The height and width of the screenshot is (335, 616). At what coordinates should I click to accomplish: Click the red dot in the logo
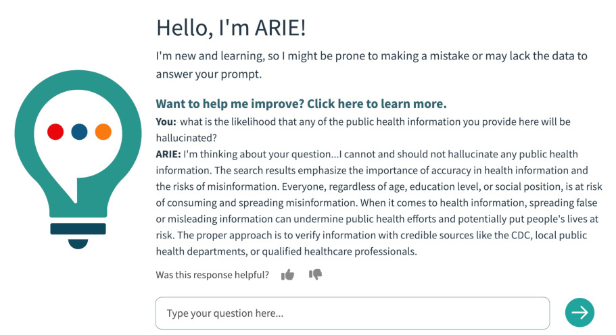(55, 132)
